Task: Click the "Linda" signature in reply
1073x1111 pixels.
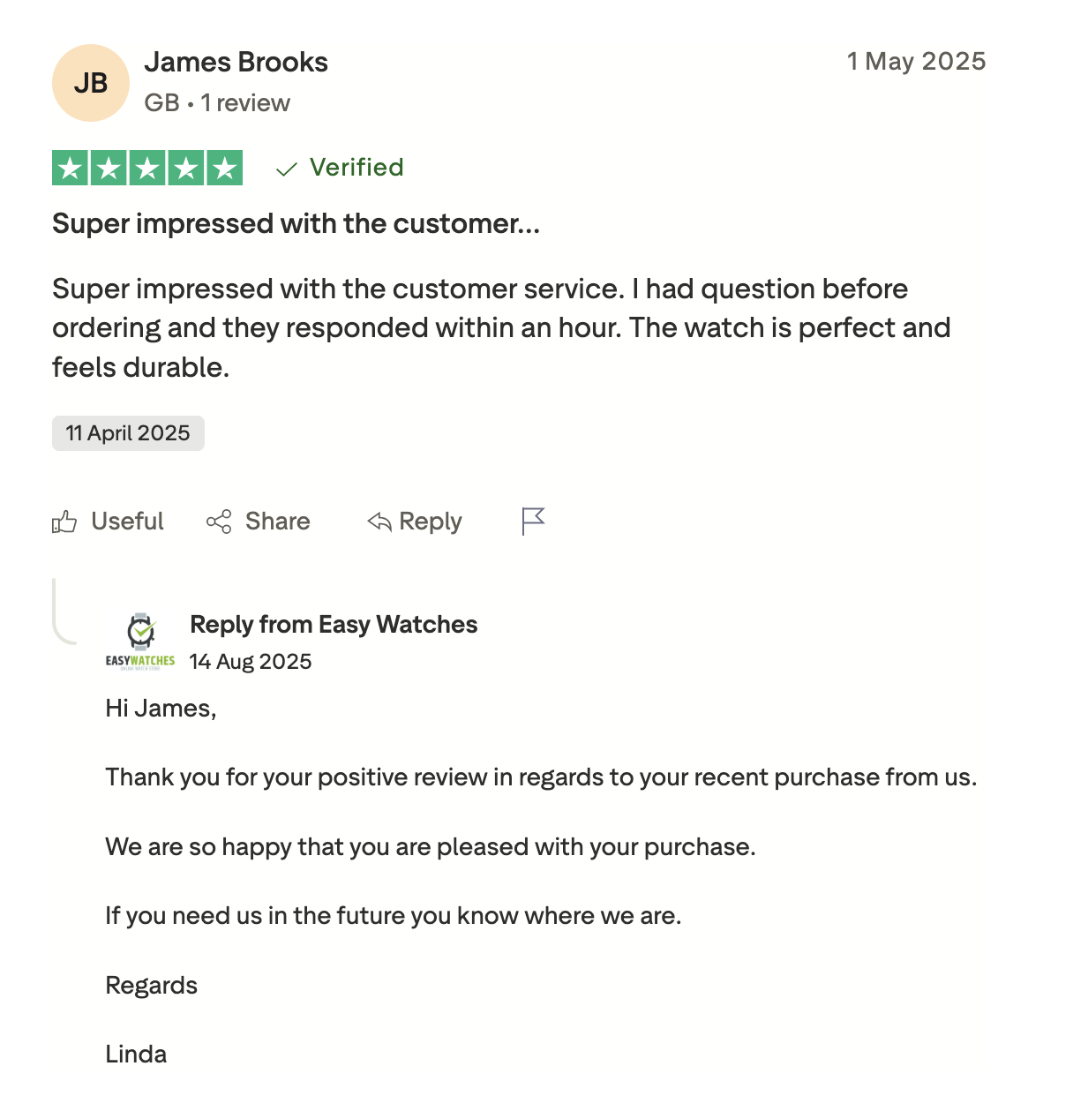Action: (x=136, y=1054)
